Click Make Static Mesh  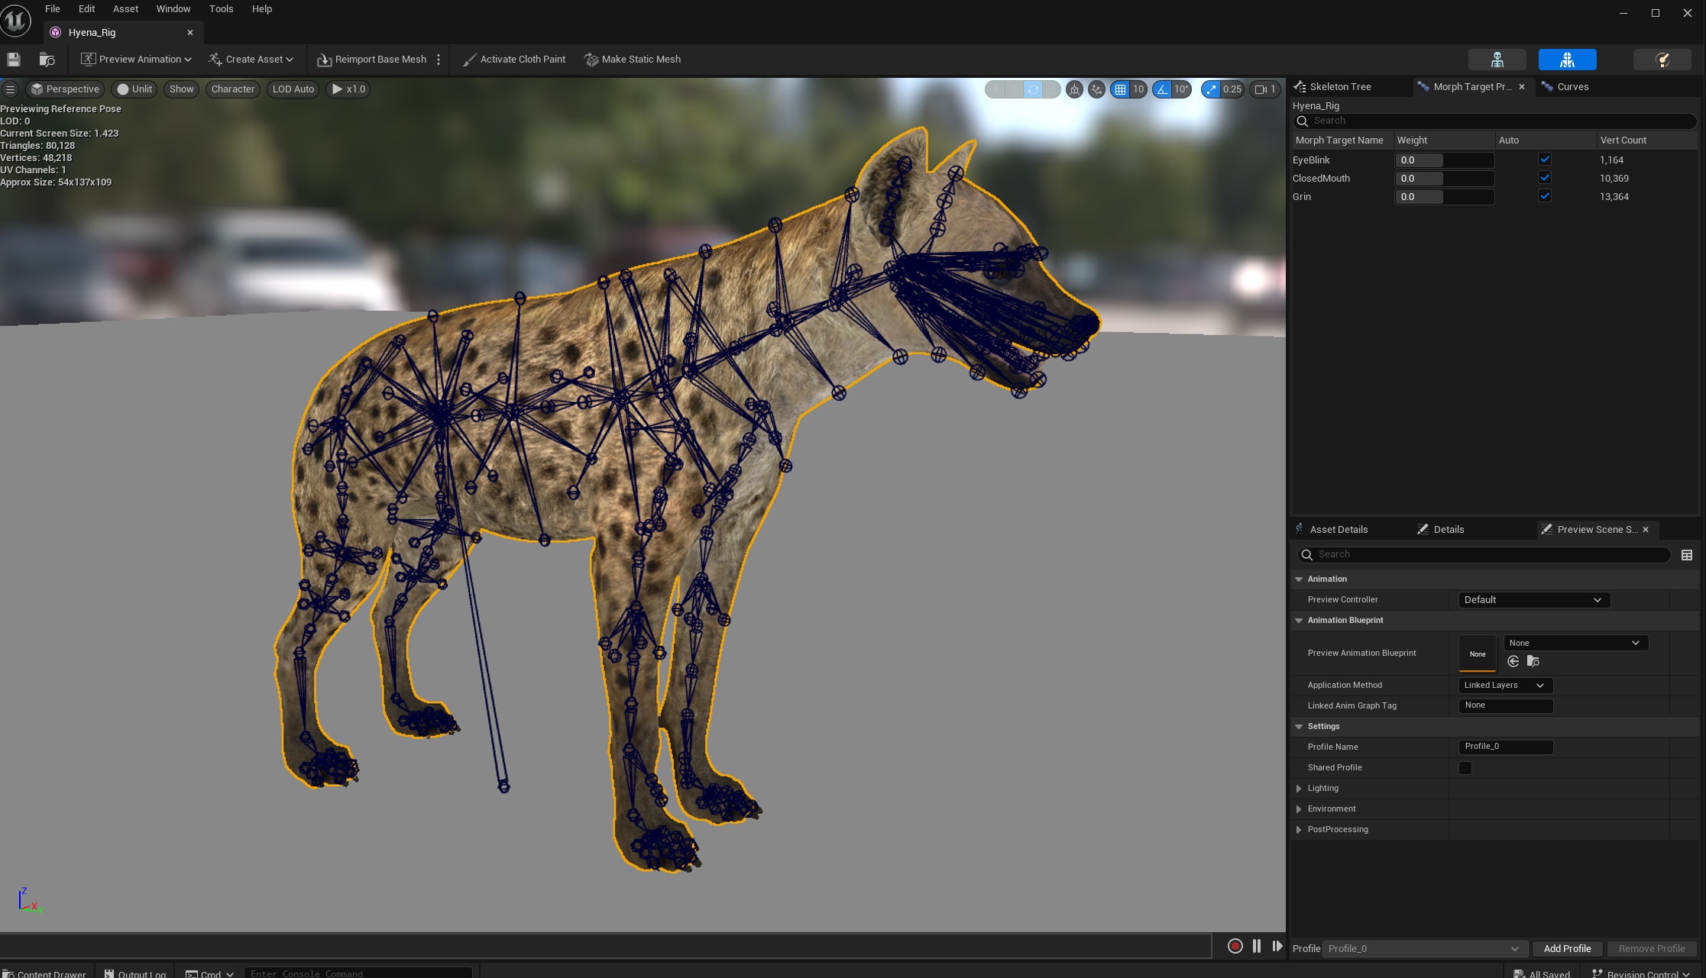[x=633, y=60]
